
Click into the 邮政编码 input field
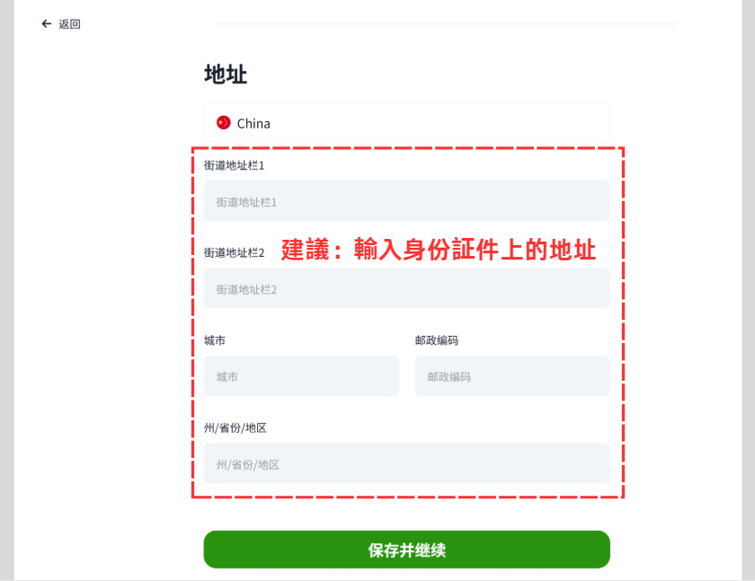(512, 376)
